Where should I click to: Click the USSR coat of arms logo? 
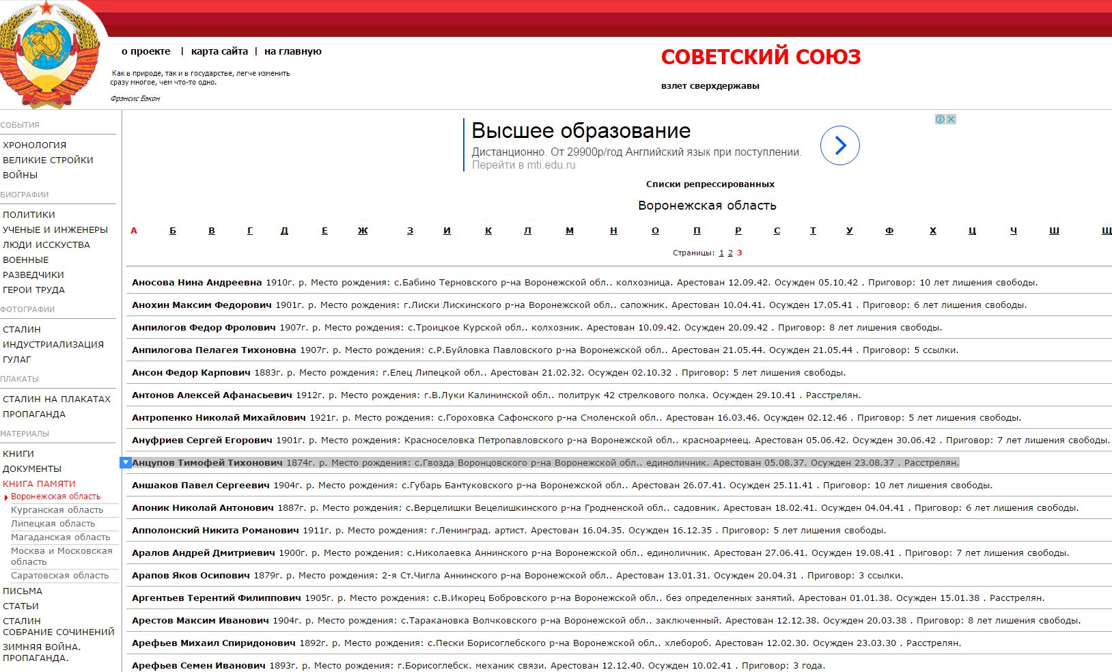pyautogui.click(x=48, y=55)
